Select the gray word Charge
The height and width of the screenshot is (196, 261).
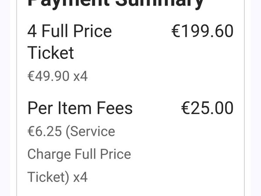49,155
